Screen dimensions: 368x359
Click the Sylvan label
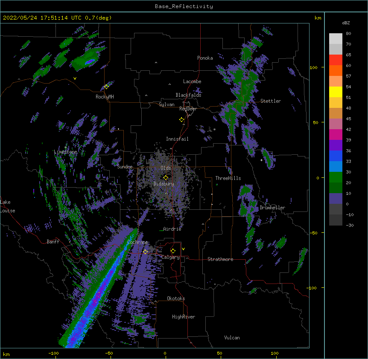tap(166, 104)
